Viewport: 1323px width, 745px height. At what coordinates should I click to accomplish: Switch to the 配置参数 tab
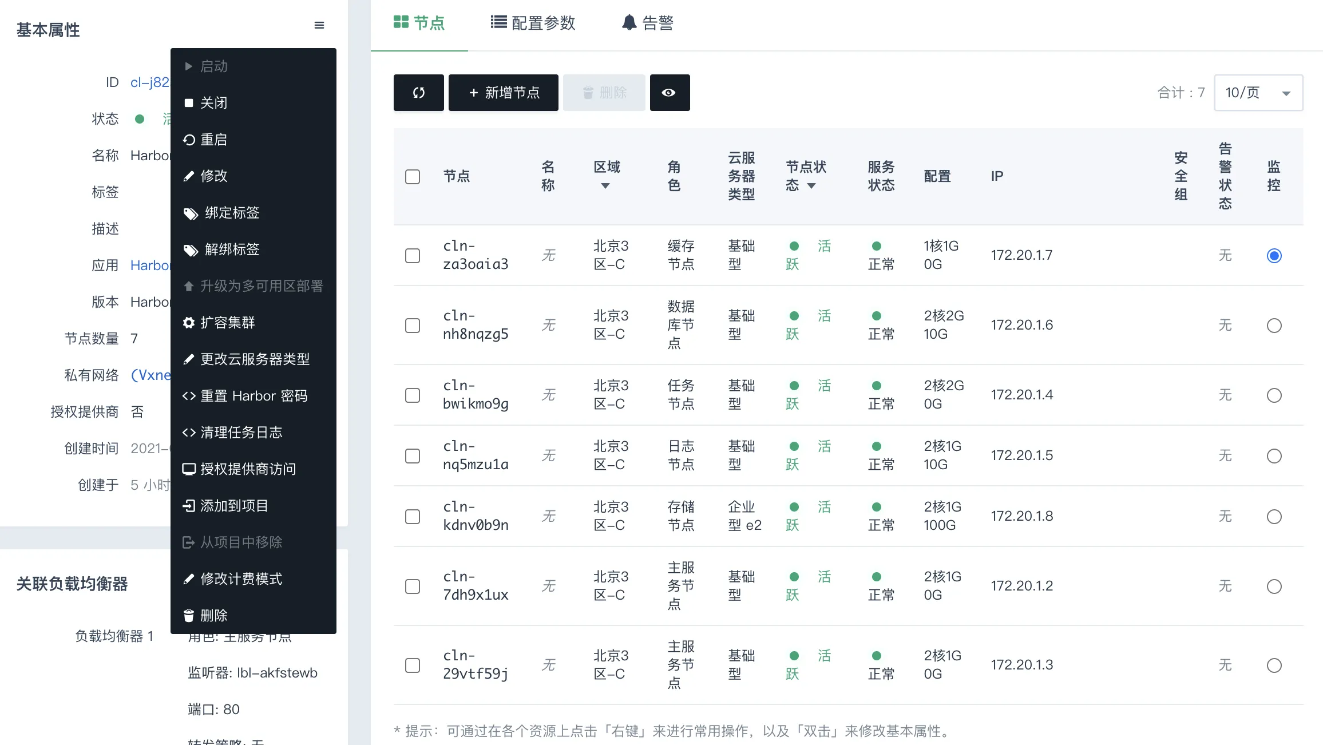tap(533, 23)
